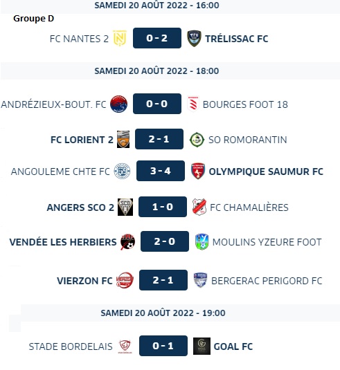Open the FC CHAMALIÈRES team link
This screenshot has height=370, width=340.
point(249,207)
